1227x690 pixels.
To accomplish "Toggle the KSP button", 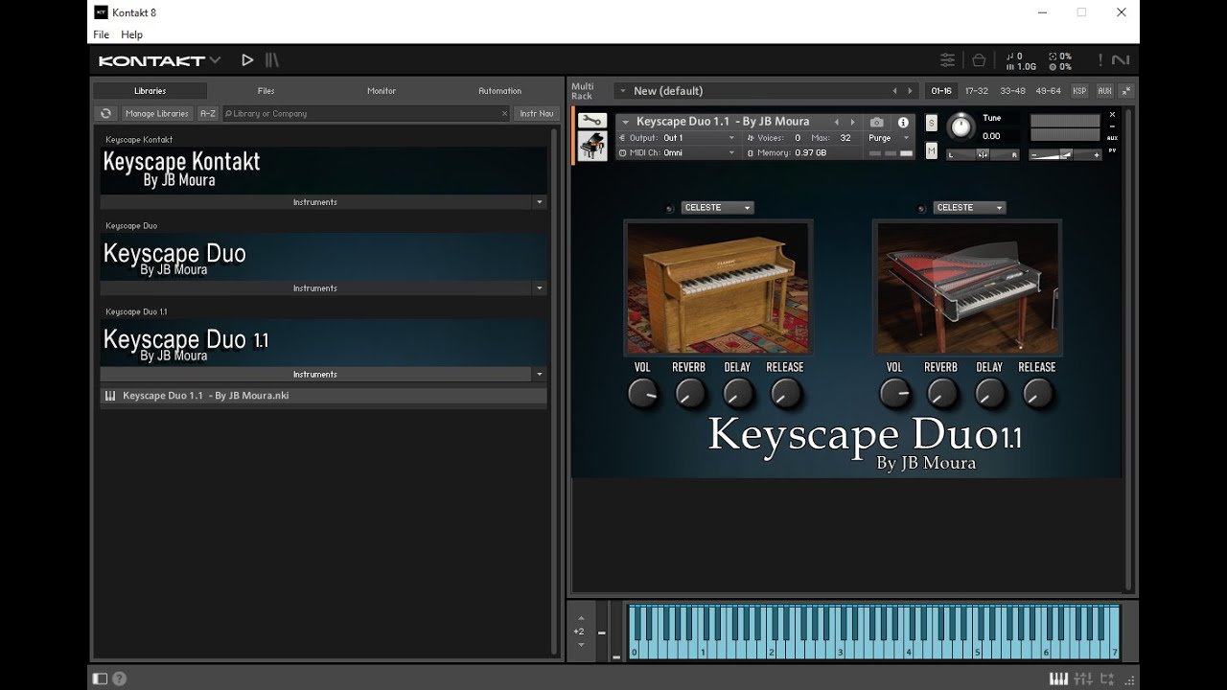I will 1079,91.
